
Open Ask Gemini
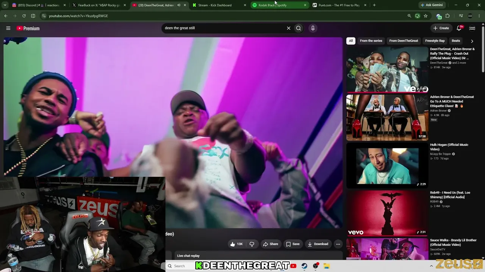coord(431,5)
